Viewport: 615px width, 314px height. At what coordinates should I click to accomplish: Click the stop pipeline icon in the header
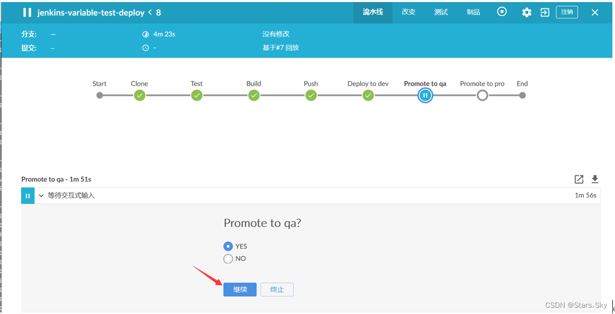[x=501, y=12]
